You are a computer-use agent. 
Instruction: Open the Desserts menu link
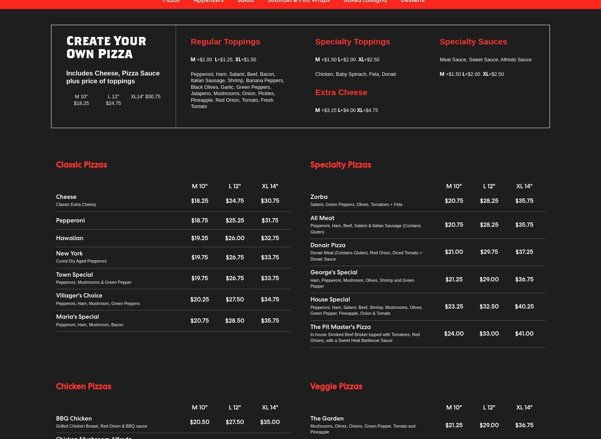[412, 1]
